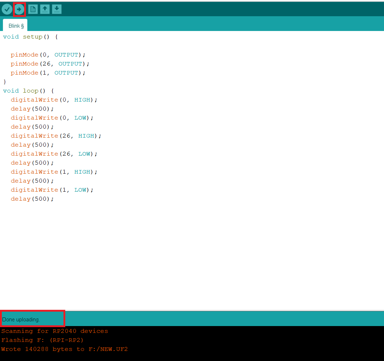The image size is (384, 361).
Task: Click the Done uploading status message
Action: (x=21, y=320)
